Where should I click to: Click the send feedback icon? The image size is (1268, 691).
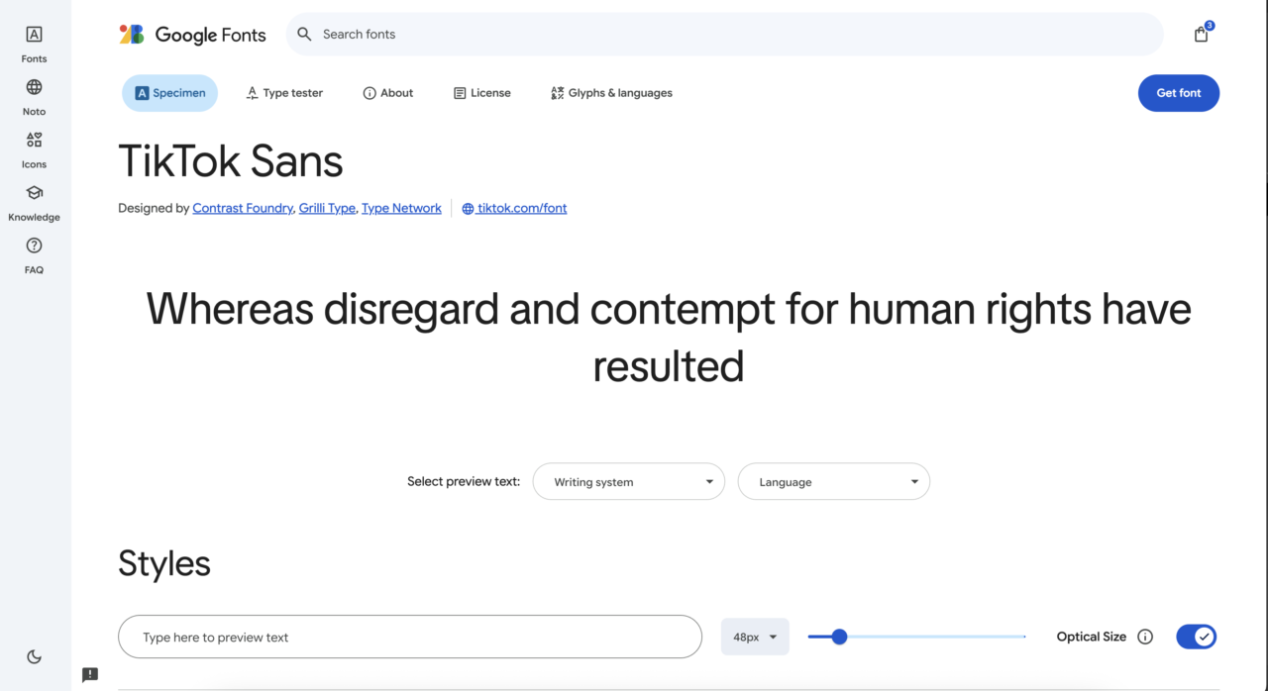click(90, 675)
